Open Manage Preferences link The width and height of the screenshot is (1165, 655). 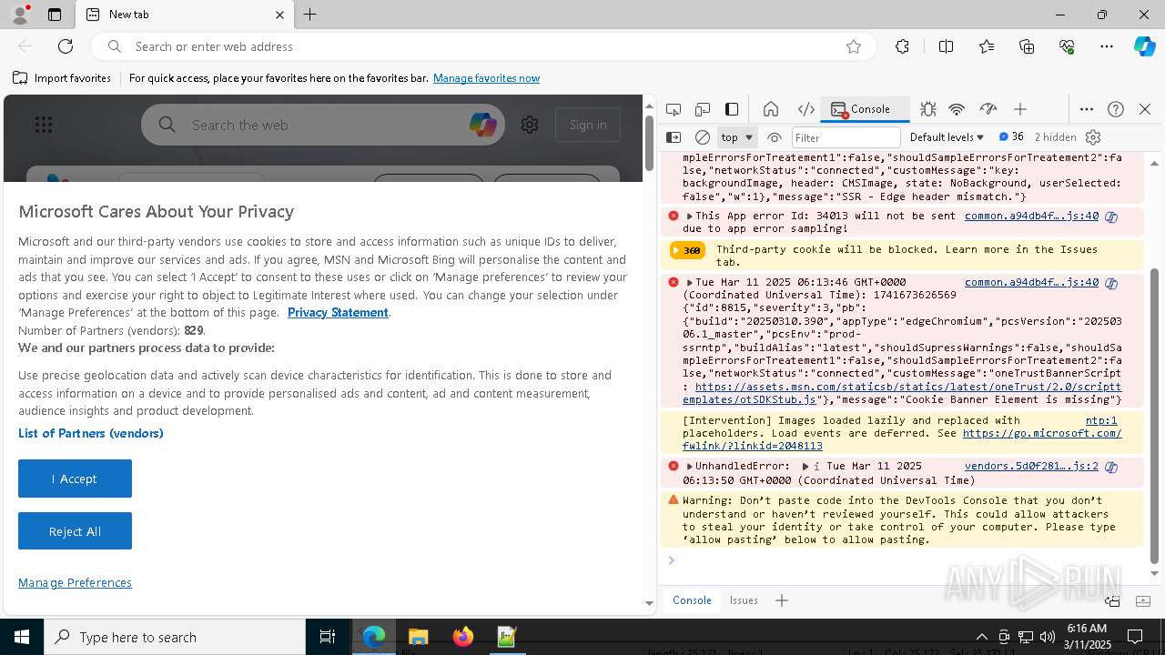pyautogui.click(x=75, y=582)
